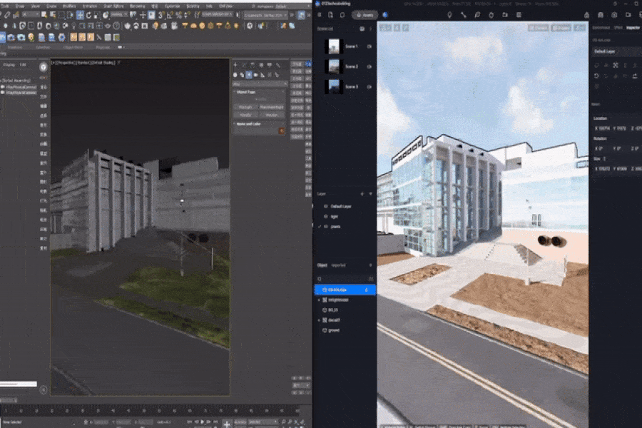Image resolution: width=642 pixels, height=428 pixels.
Task: Open the Edit tab in scene explorer
Action: pyautogui.click(x=23, y=65)
